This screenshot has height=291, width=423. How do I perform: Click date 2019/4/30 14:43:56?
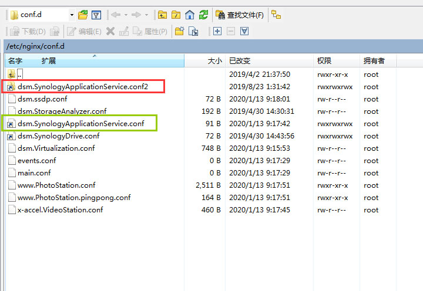[x=261, y=136]
